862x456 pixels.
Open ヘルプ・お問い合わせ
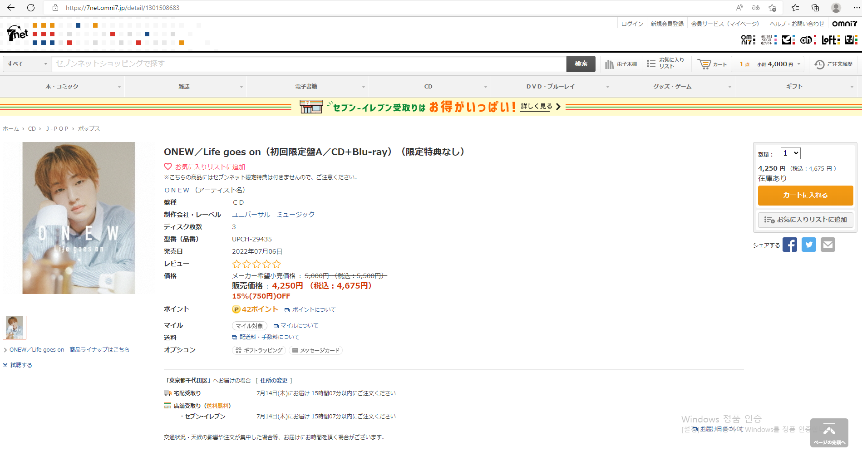coord(797,24)
